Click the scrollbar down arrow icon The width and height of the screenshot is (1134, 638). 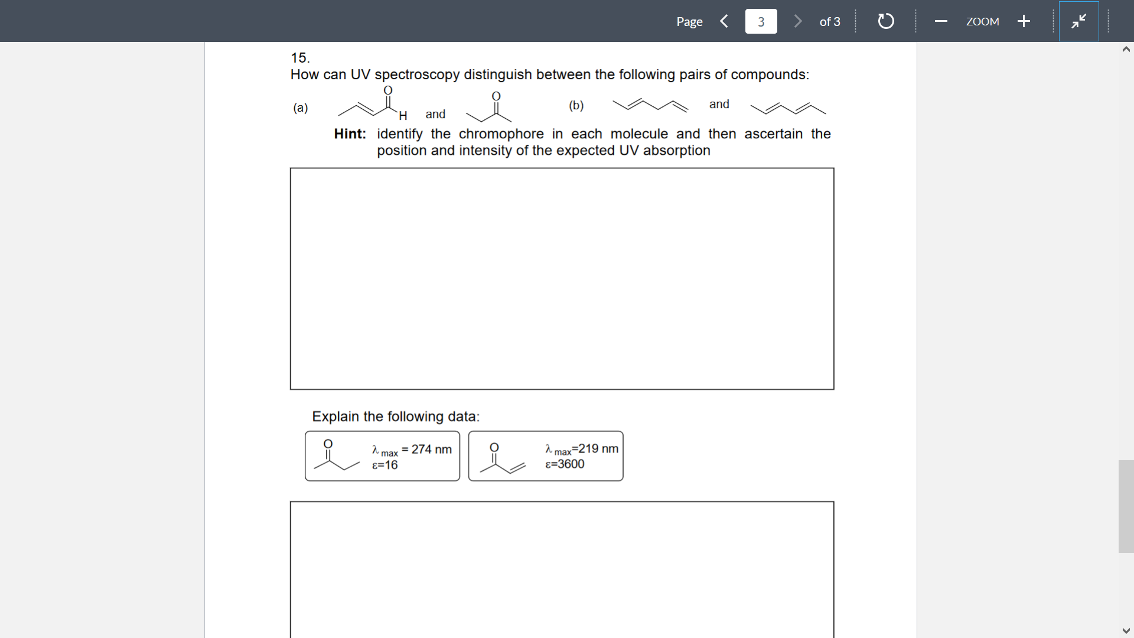(x=1126, y=630)
